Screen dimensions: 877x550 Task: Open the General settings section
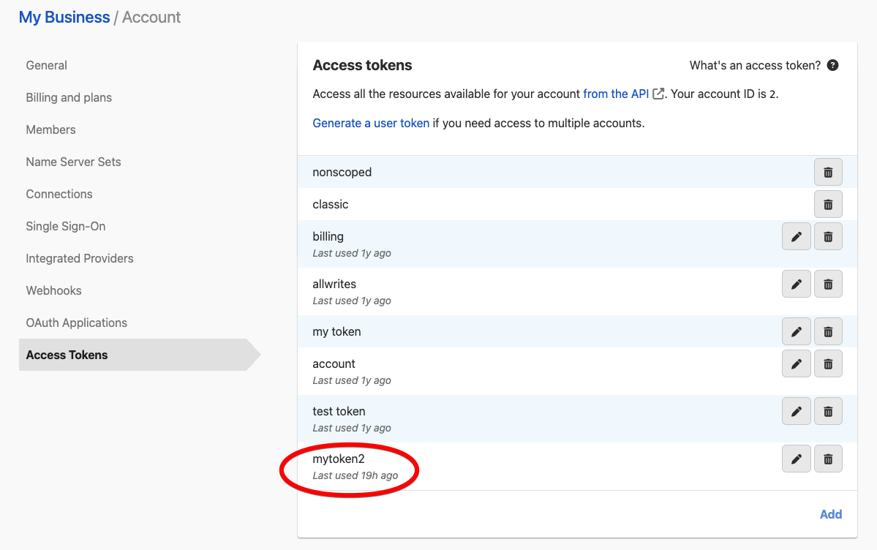47,65
